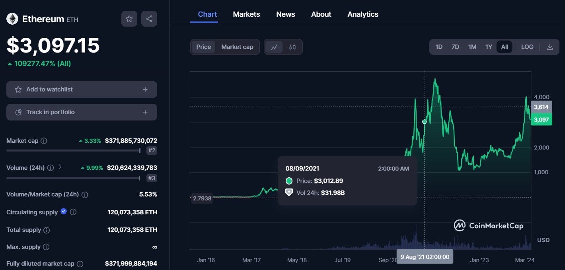The height and width of the screenshot is (270, 565).
Task: Click plus icon on Add to watchlist
Action: tap(145, 89)
